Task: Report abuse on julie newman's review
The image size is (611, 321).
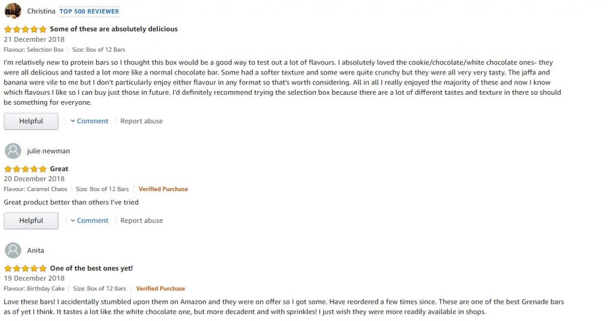Action: pyautogui.click(x=141, y=220)
